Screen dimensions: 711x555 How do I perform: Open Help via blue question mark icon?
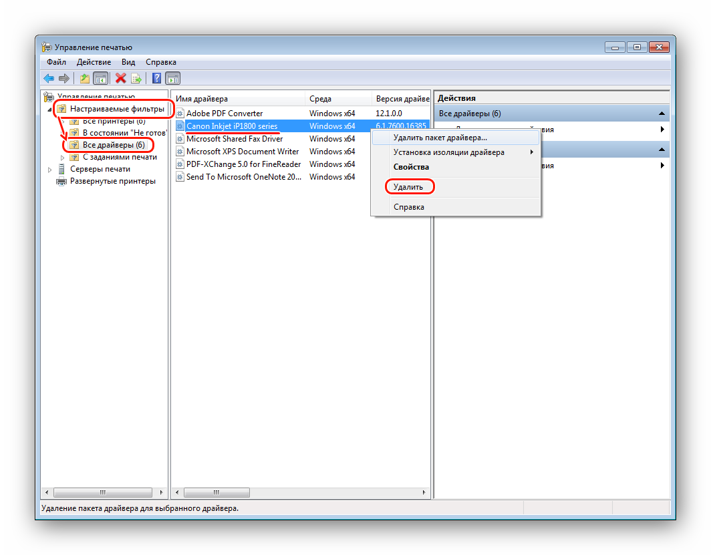click(156, 78)
